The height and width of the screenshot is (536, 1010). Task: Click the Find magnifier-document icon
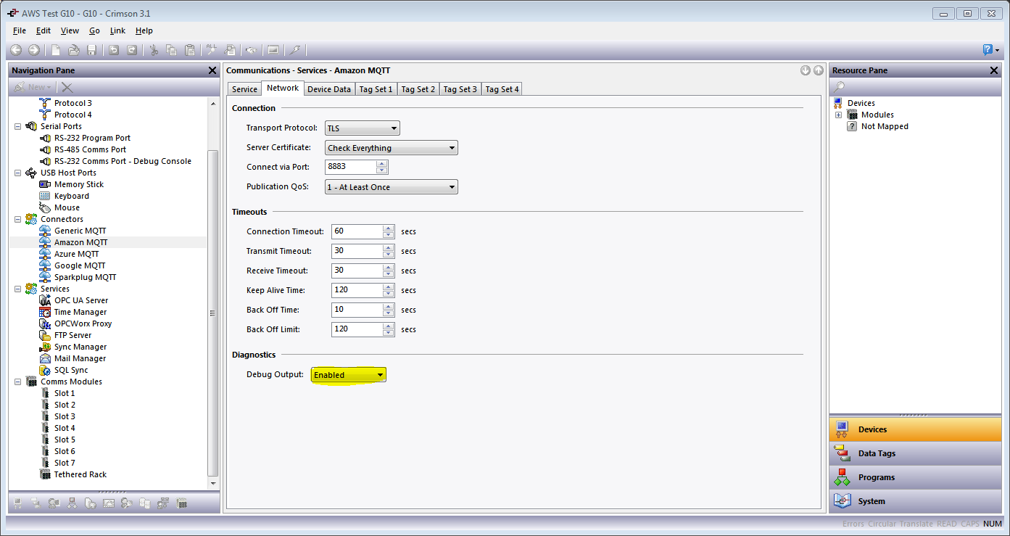231,50
